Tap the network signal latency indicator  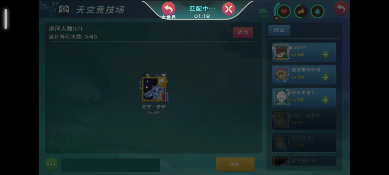pyautogui.click(x=263, y=13)
